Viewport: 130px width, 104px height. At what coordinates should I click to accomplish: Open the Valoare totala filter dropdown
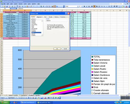click(x=90, y=12)
